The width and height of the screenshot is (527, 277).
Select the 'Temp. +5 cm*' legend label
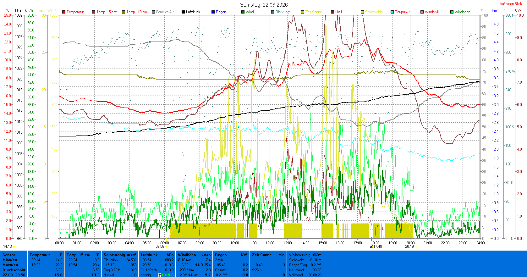pos(107,12)
